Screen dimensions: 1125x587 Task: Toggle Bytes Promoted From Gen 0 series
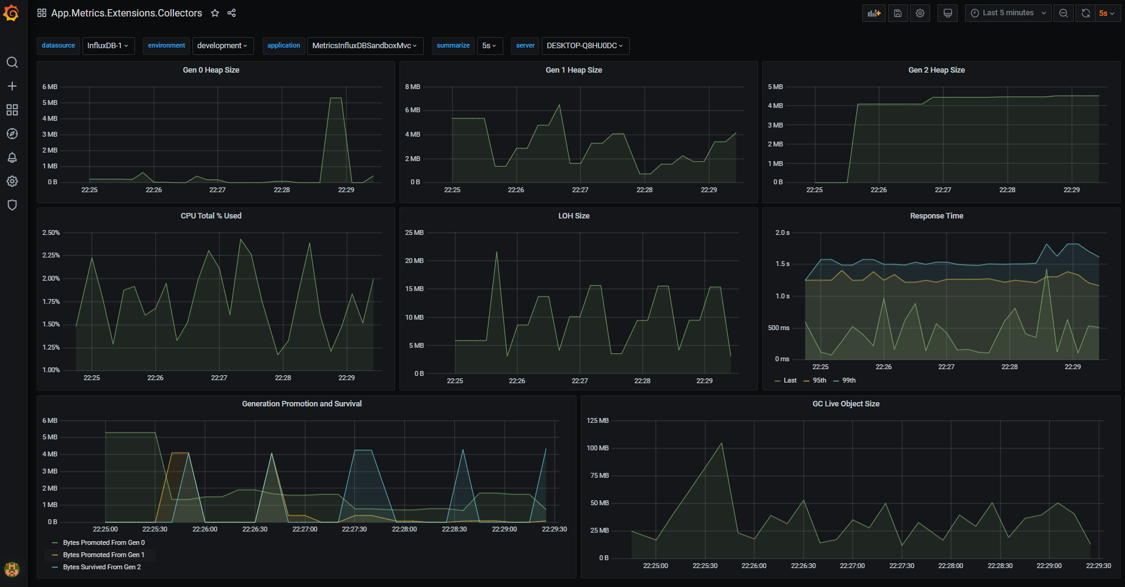pyautogui.click(x=104, y=542)
